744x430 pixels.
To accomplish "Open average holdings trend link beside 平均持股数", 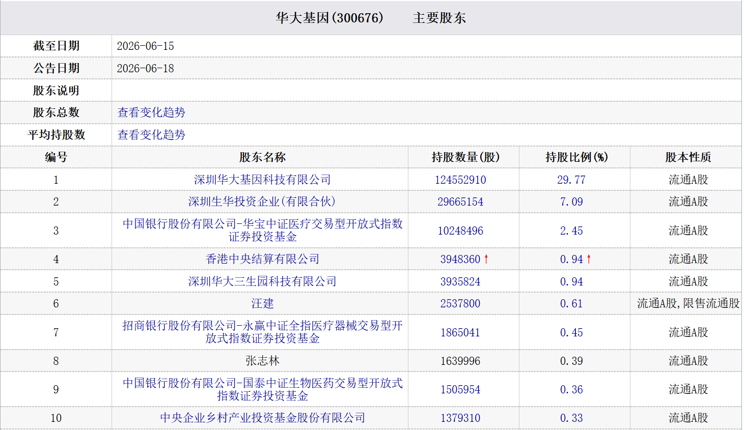I will 151,135.
